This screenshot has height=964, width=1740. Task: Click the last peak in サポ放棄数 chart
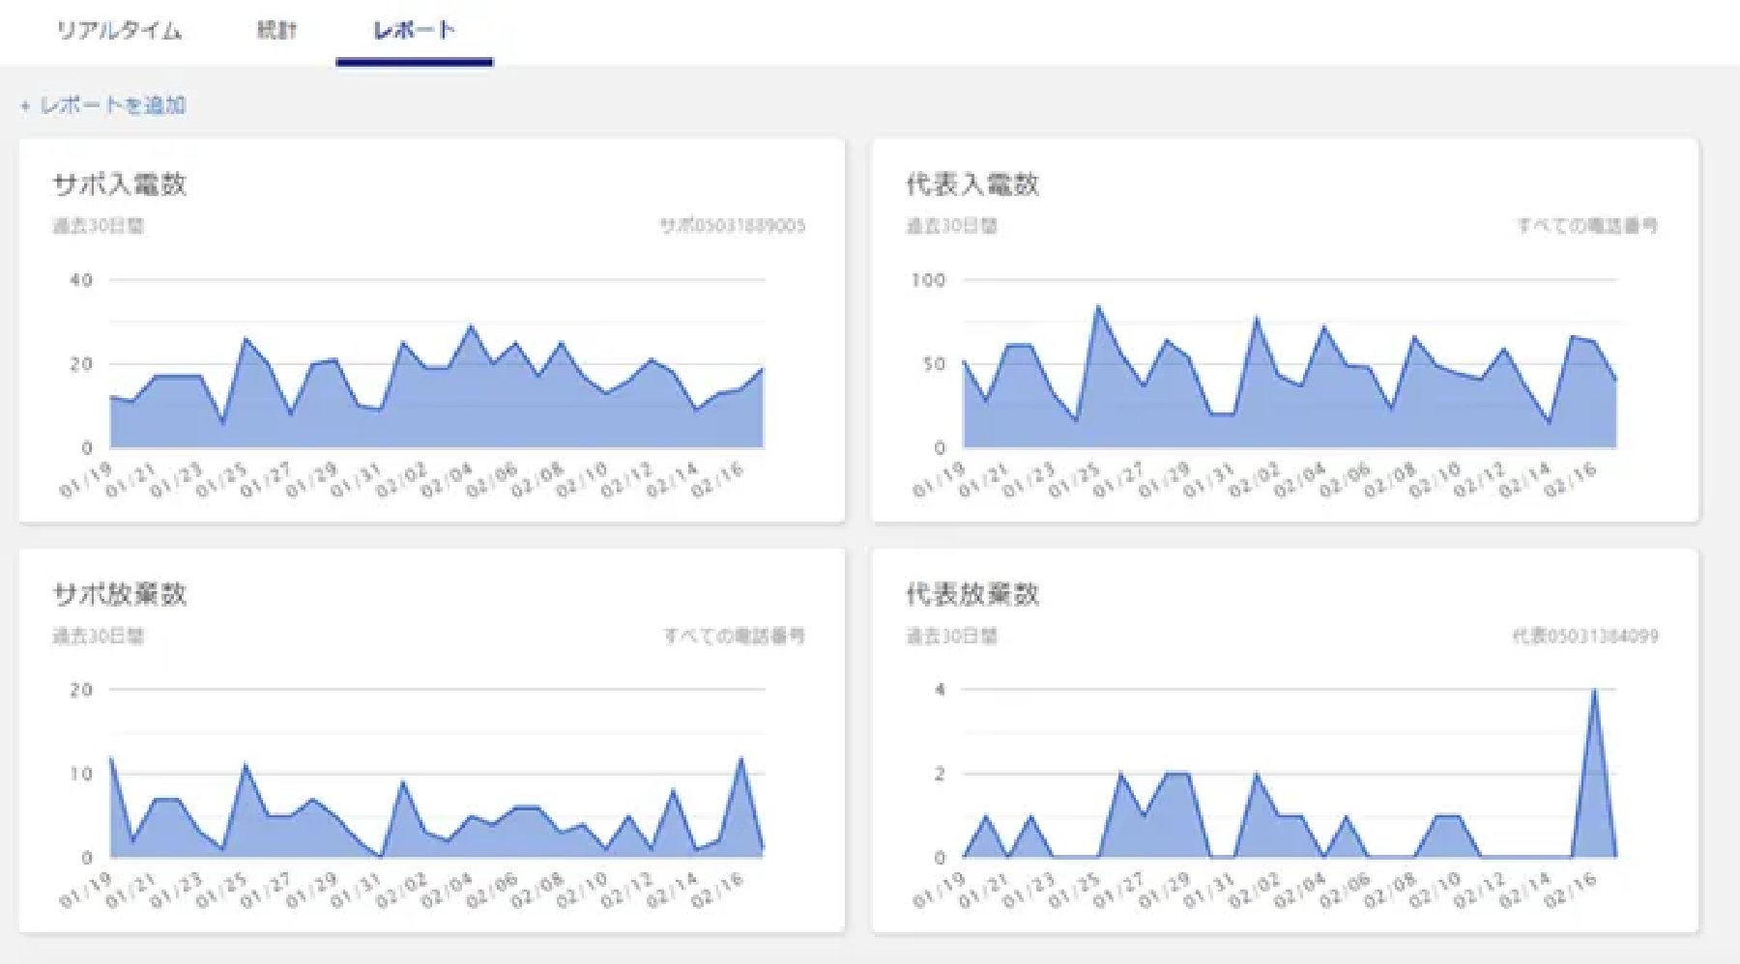point(741,758)
